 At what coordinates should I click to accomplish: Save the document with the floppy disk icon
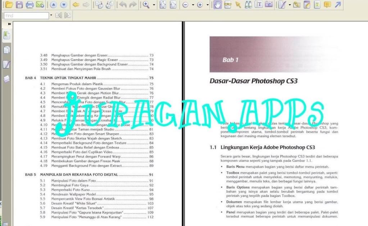coord(19,4)
